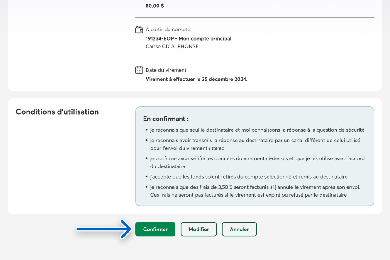Click the green Confirmer button
Viewport: 390px width, 260px height.
click(x=155, y=229)
